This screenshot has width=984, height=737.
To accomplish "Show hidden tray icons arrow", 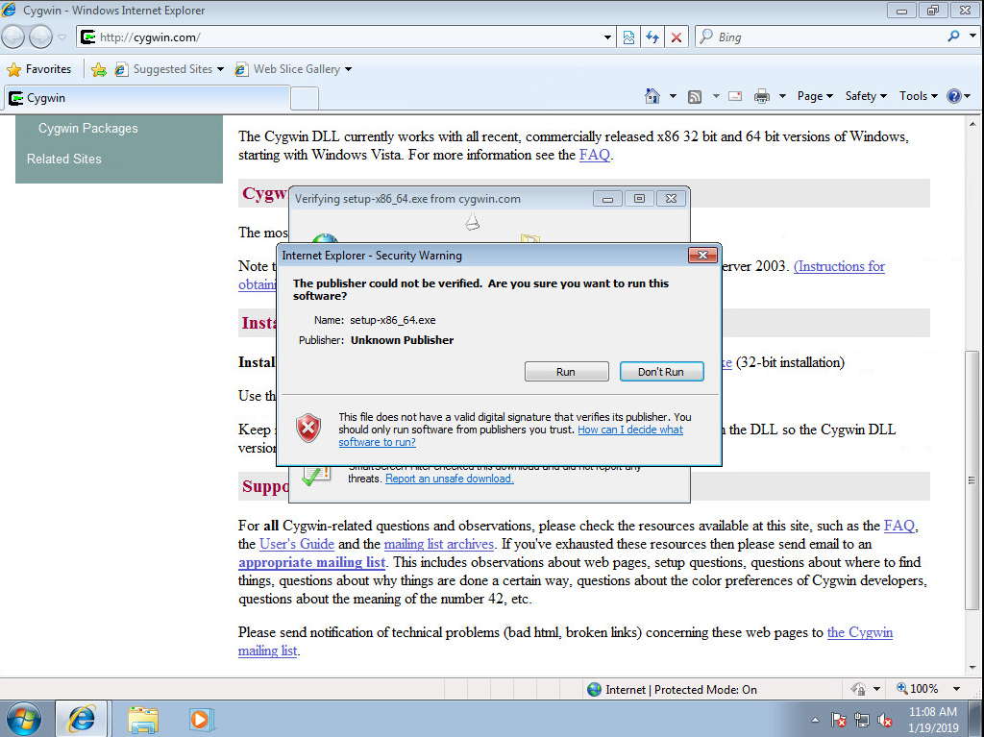I will 815,720.
